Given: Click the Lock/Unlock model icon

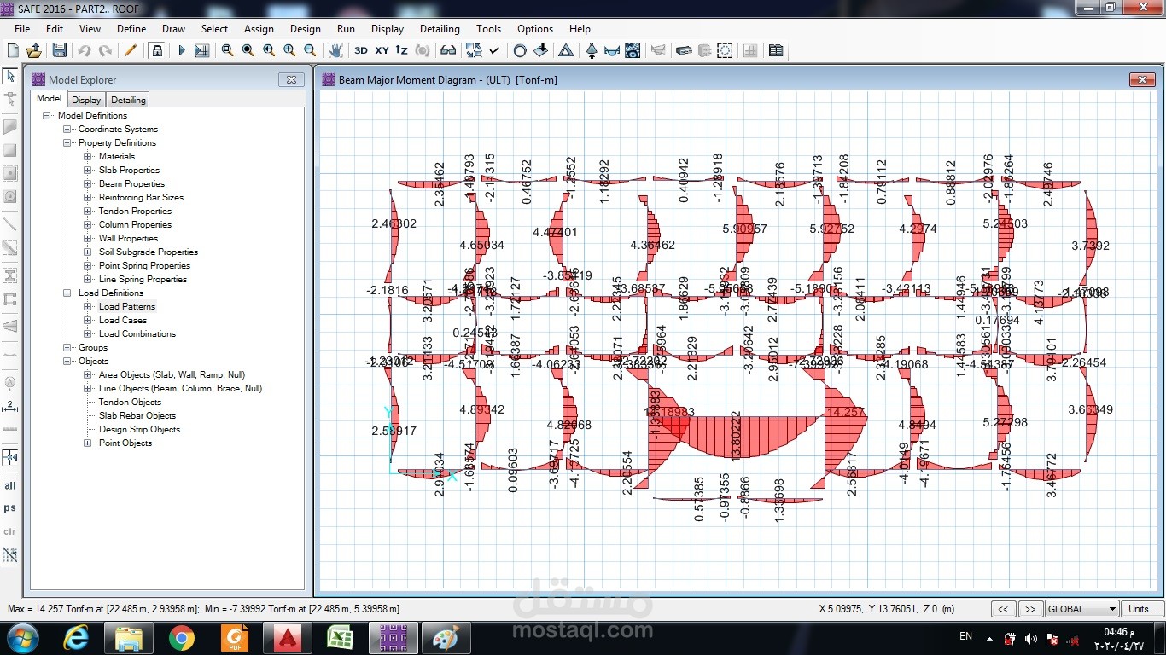Looking at the screenshot, I should coord(156,51).
